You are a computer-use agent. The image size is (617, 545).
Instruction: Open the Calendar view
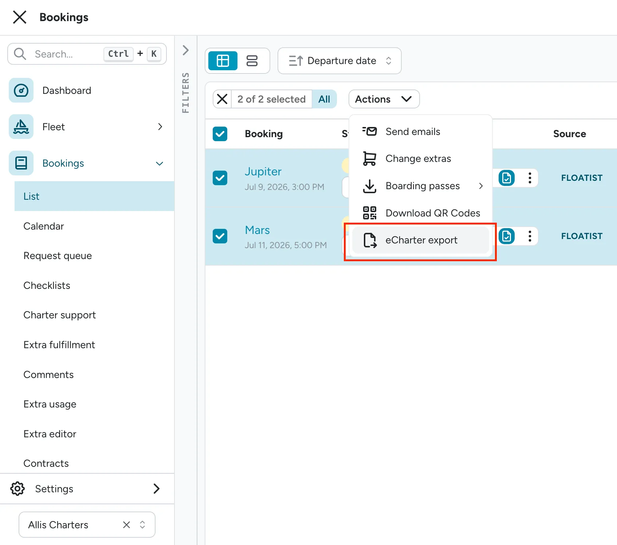pyautogui.click(x=44, y=226)
